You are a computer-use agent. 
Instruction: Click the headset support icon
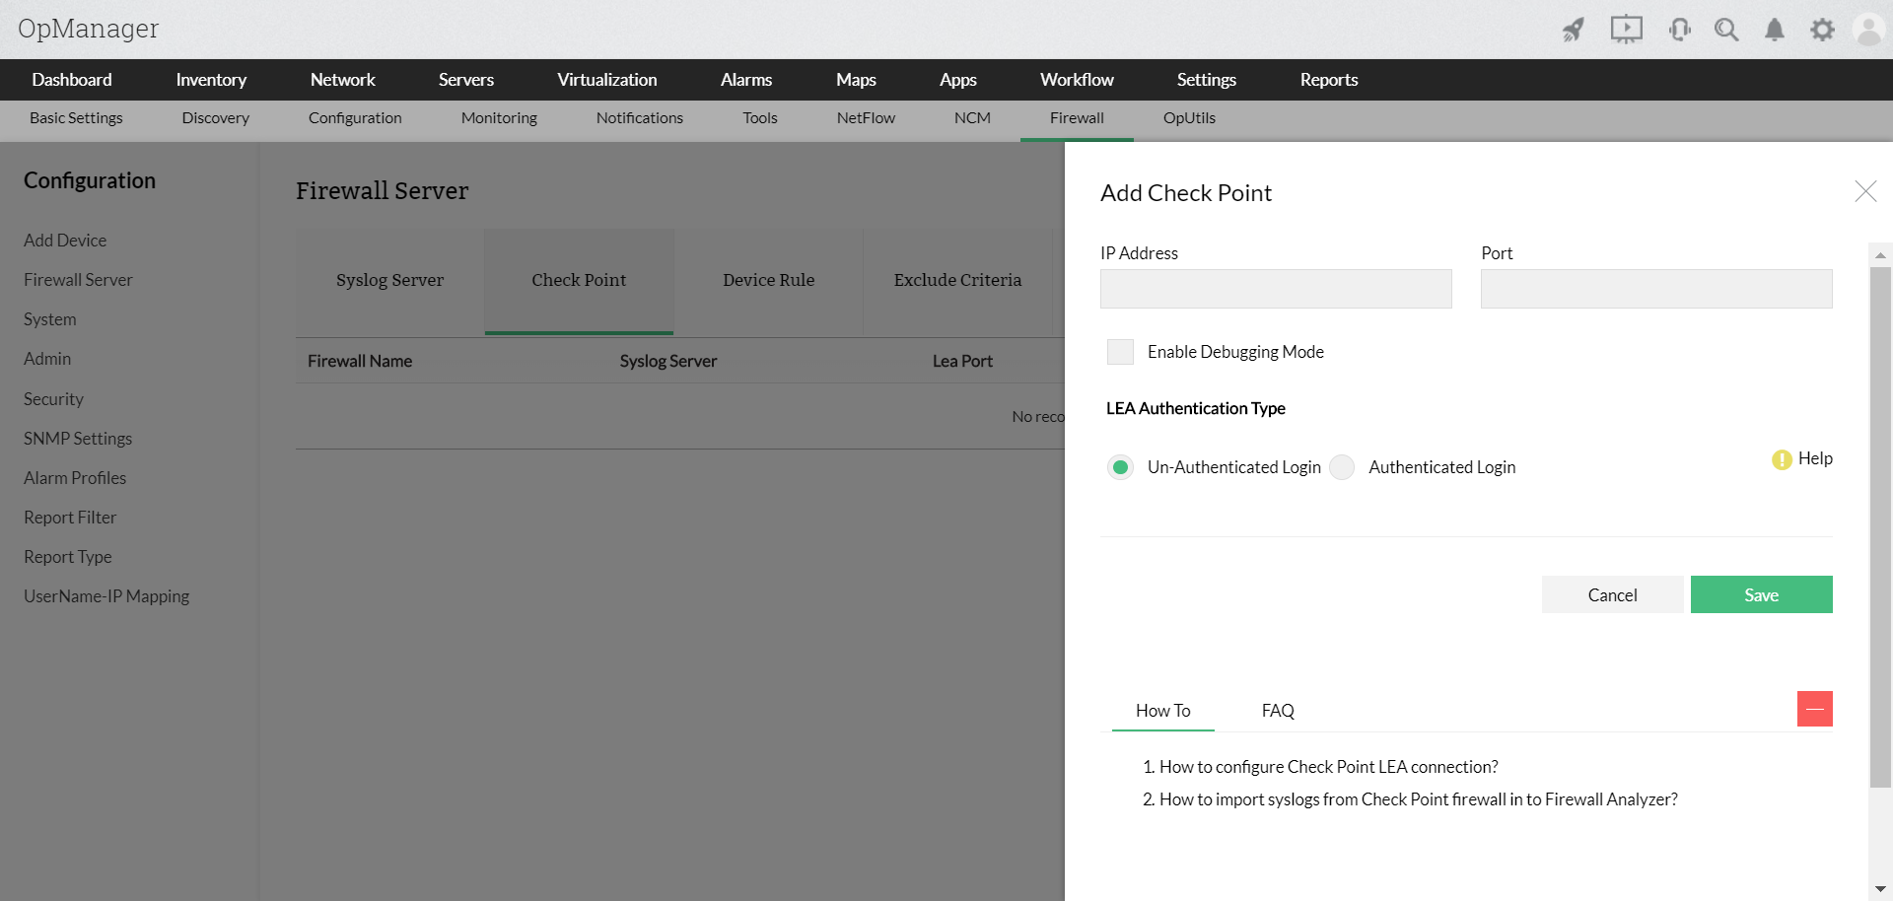click(1680, 30)
